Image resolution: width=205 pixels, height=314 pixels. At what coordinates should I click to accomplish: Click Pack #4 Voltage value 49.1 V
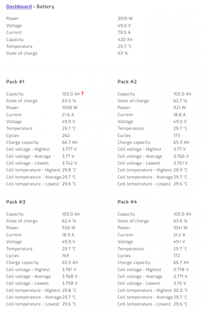[x=179, y=242]
